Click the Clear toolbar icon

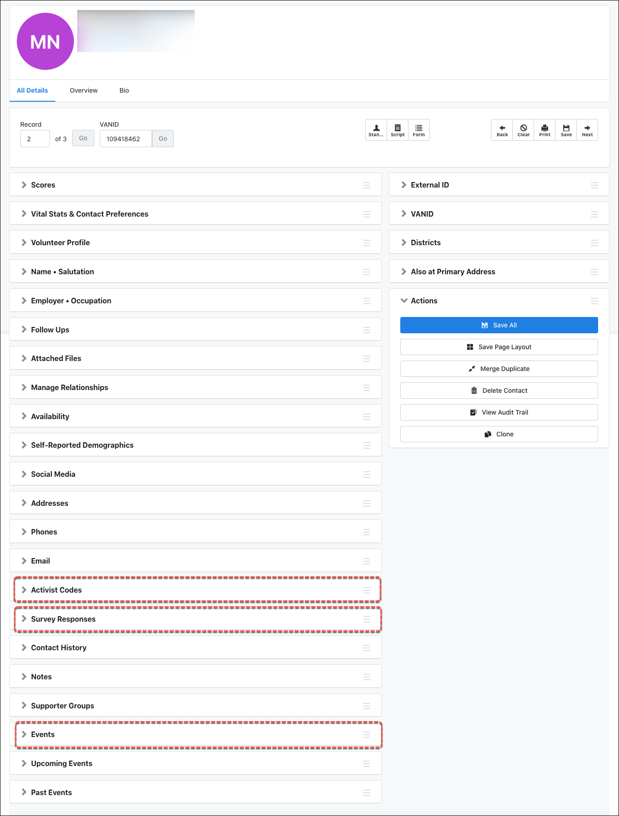(523, 130)
